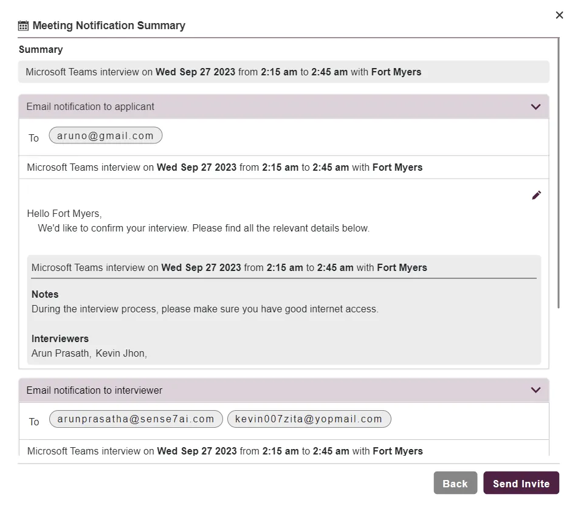Click the 'Notes' heading
578x511 pixels.
click(x=45, y=294)
